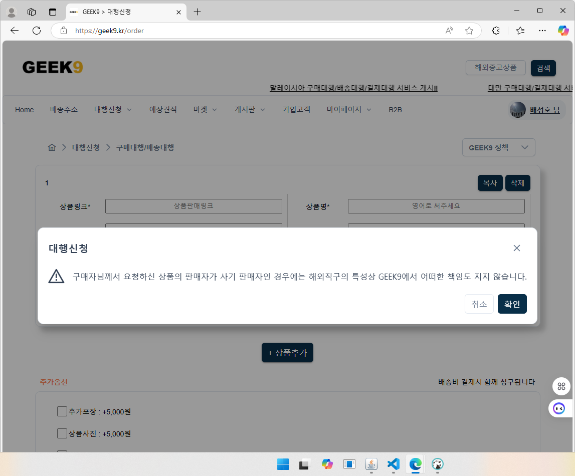Open the Favorites list icon

click(520, 31)
